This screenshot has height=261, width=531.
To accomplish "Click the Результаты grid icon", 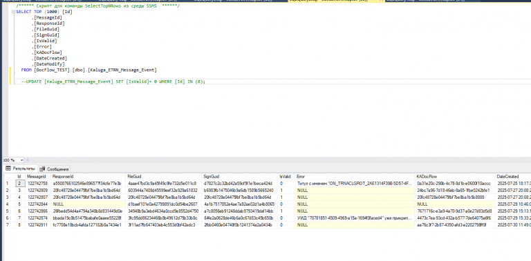I will coord(8,168).
